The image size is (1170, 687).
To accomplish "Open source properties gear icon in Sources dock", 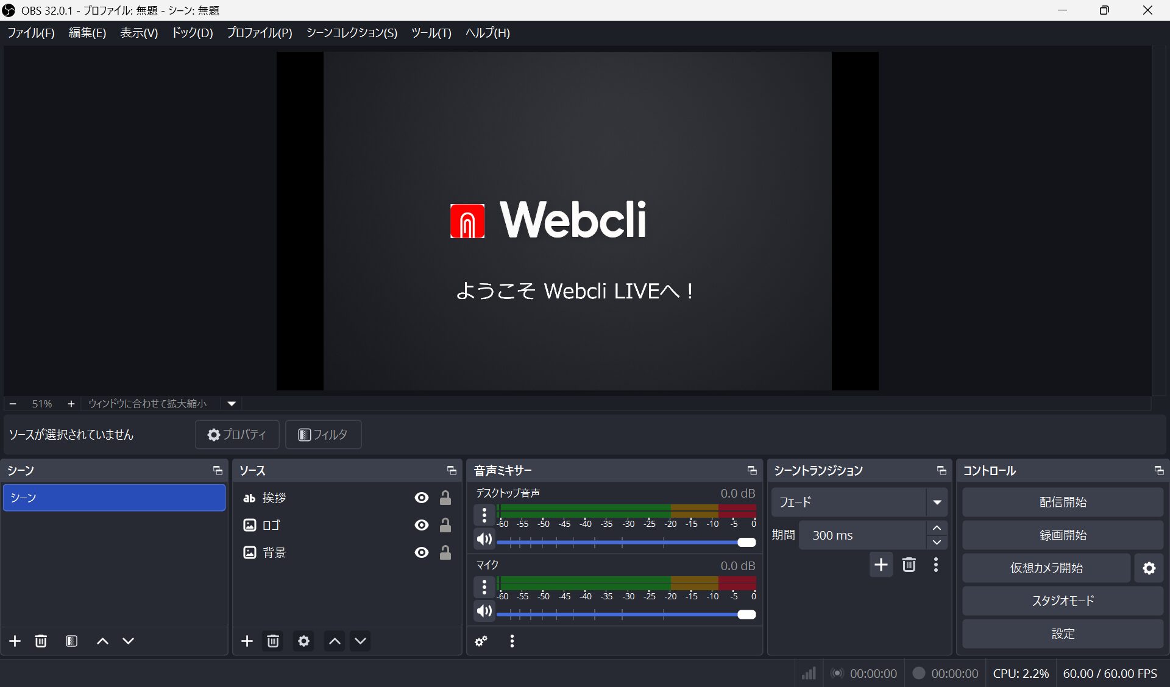I will [303, 641].
